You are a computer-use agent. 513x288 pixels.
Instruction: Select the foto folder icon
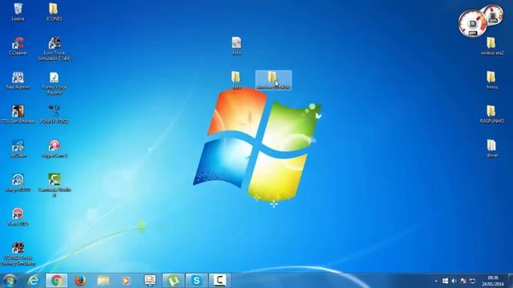point(236,80)
